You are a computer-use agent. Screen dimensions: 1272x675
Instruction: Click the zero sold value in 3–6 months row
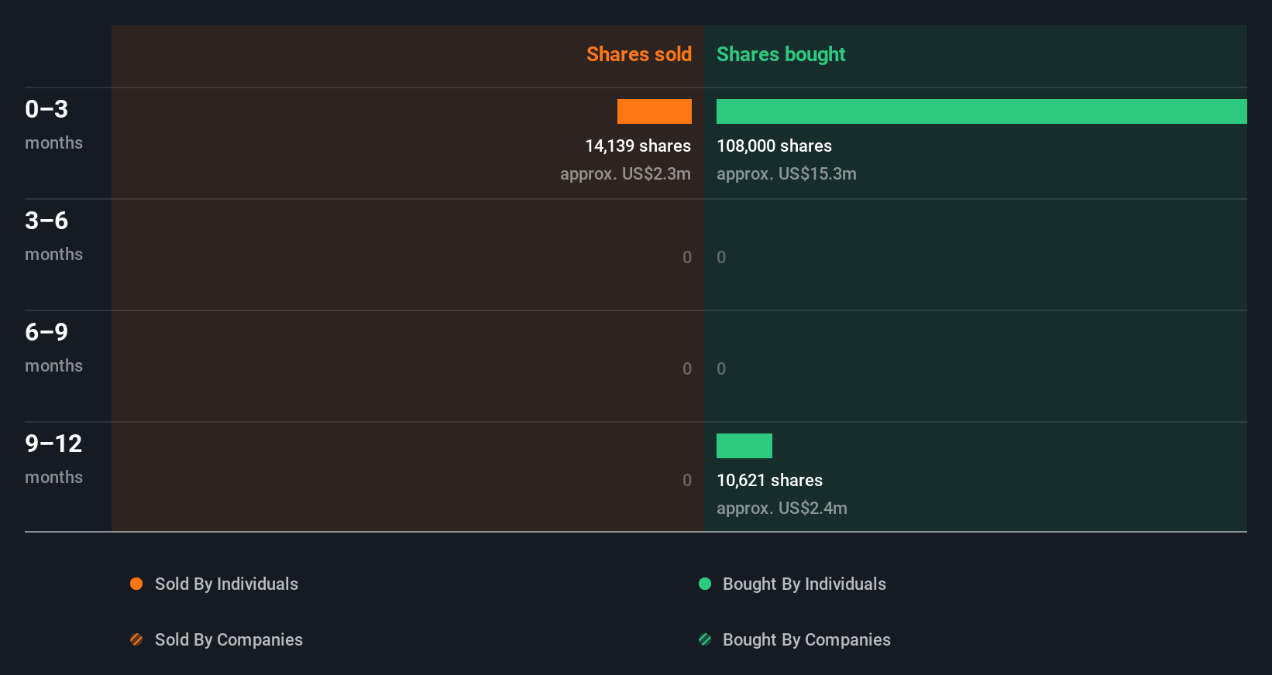tap(687, 257)
